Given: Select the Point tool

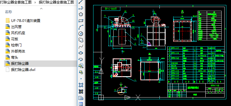Looking at the screenshot, I should [x=81, y=79].
